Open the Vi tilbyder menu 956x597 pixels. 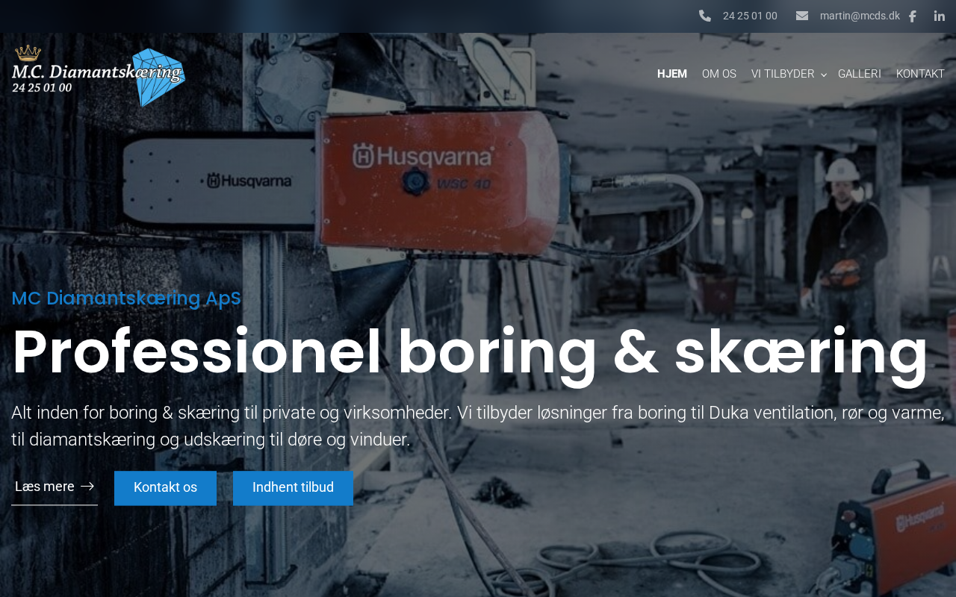click(783, 74)
